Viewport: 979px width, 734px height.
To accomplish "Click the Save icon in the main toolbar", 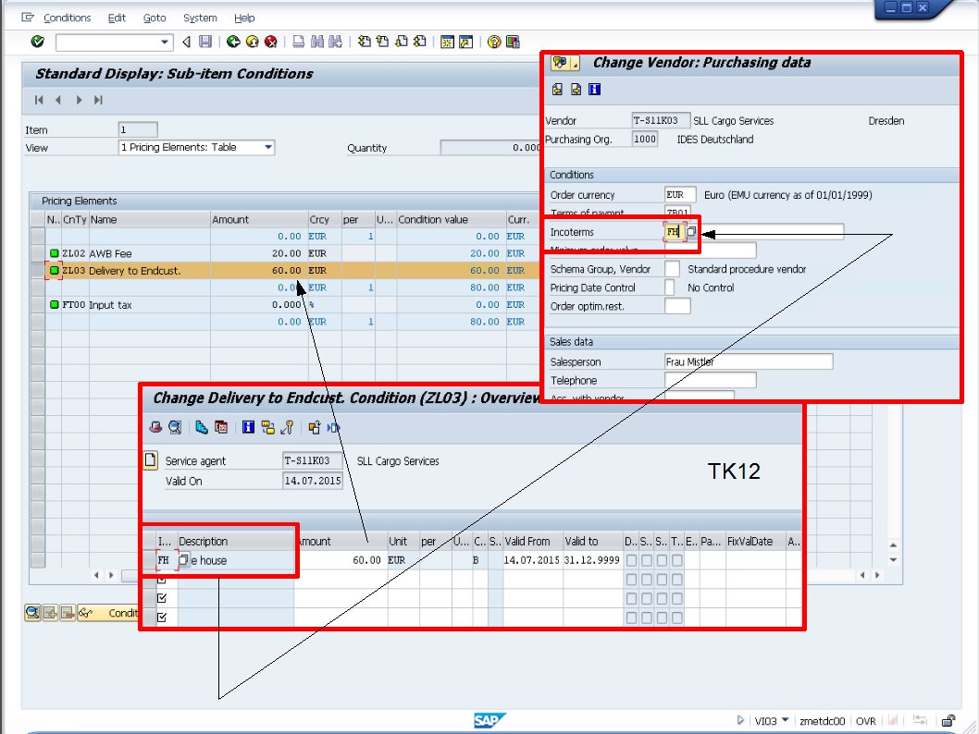I will click(x=206, y=43).
